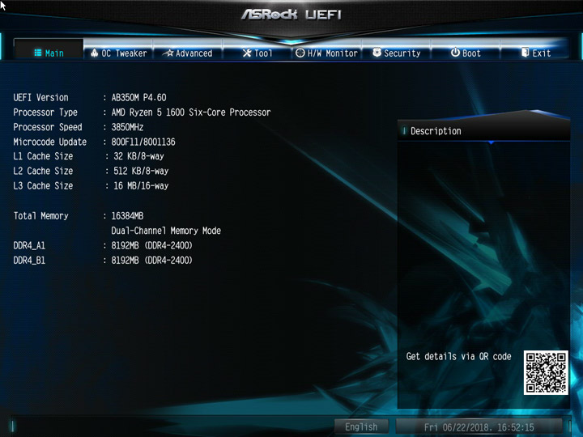This screenshot has height=437, width=583.
Task: Select the L3 Cache Size label
Action: (x=43, y=186)
